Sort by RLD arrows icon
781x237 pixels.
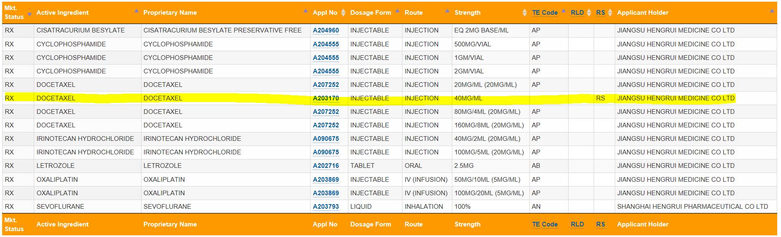pyautogui.click(x=589, y=13)
